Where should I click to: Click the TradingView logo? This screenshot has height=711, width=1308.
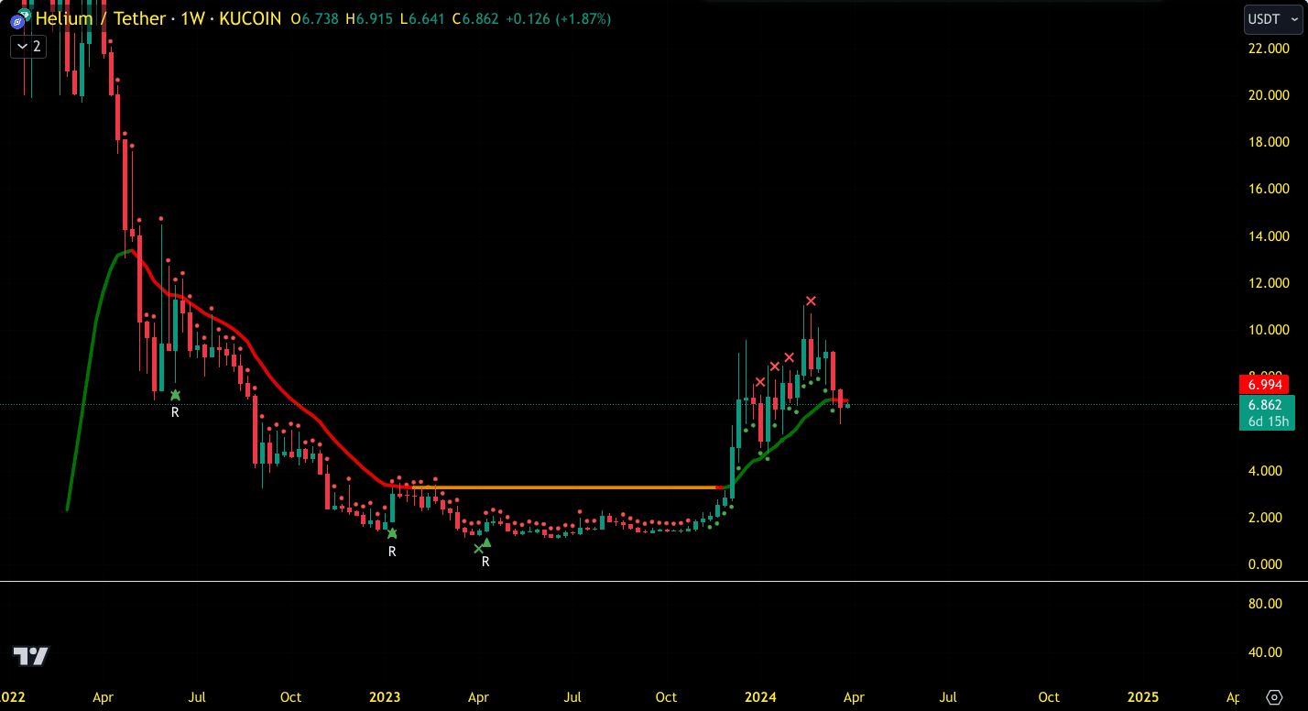pos(30,656)
